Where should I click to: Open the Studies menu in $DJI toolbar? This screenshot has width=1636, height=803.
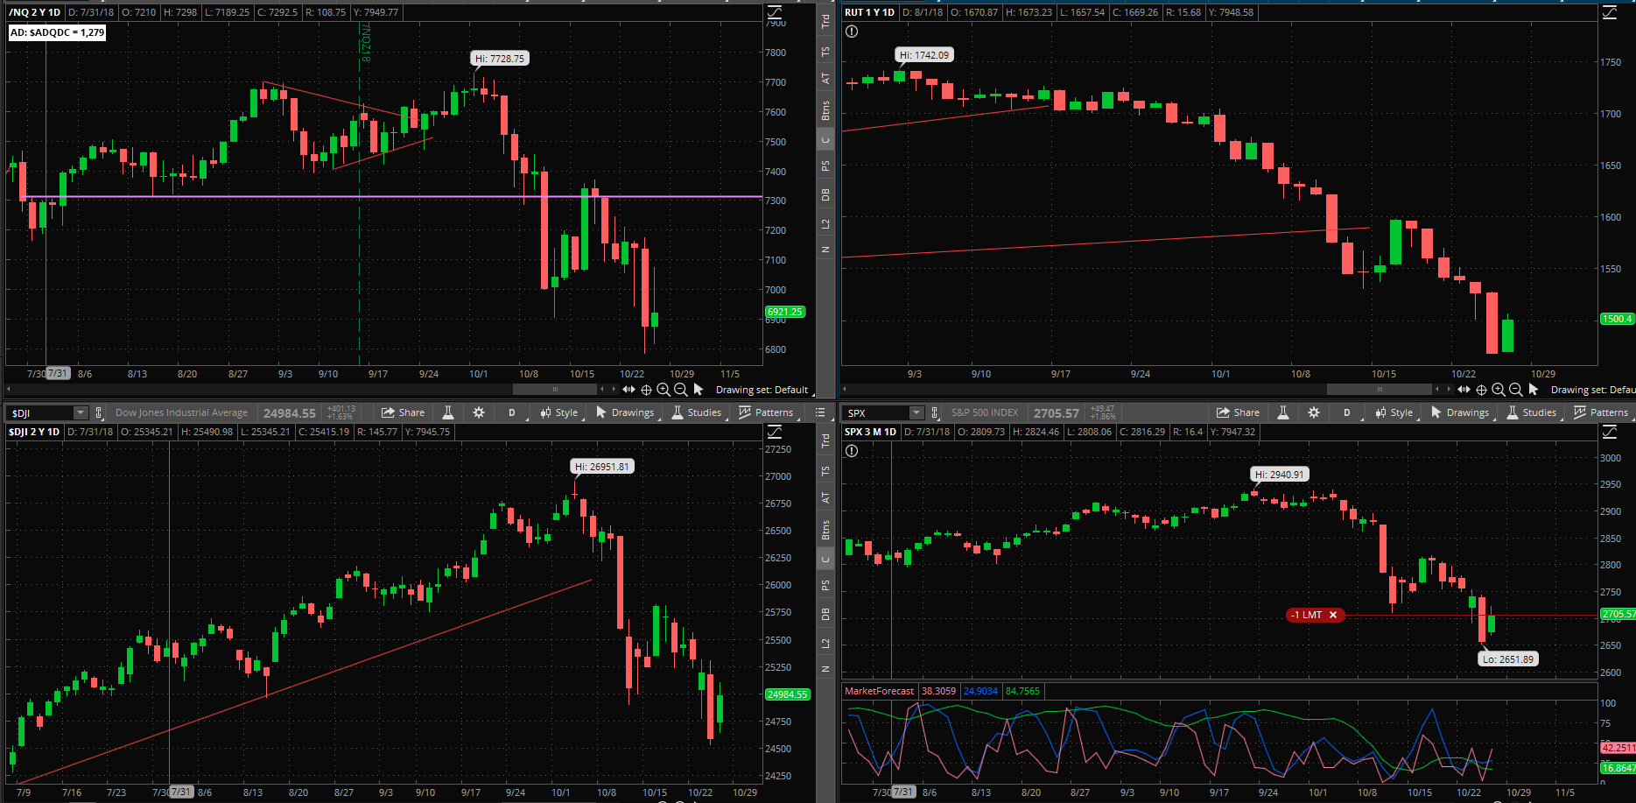click(x=697, y=412)
